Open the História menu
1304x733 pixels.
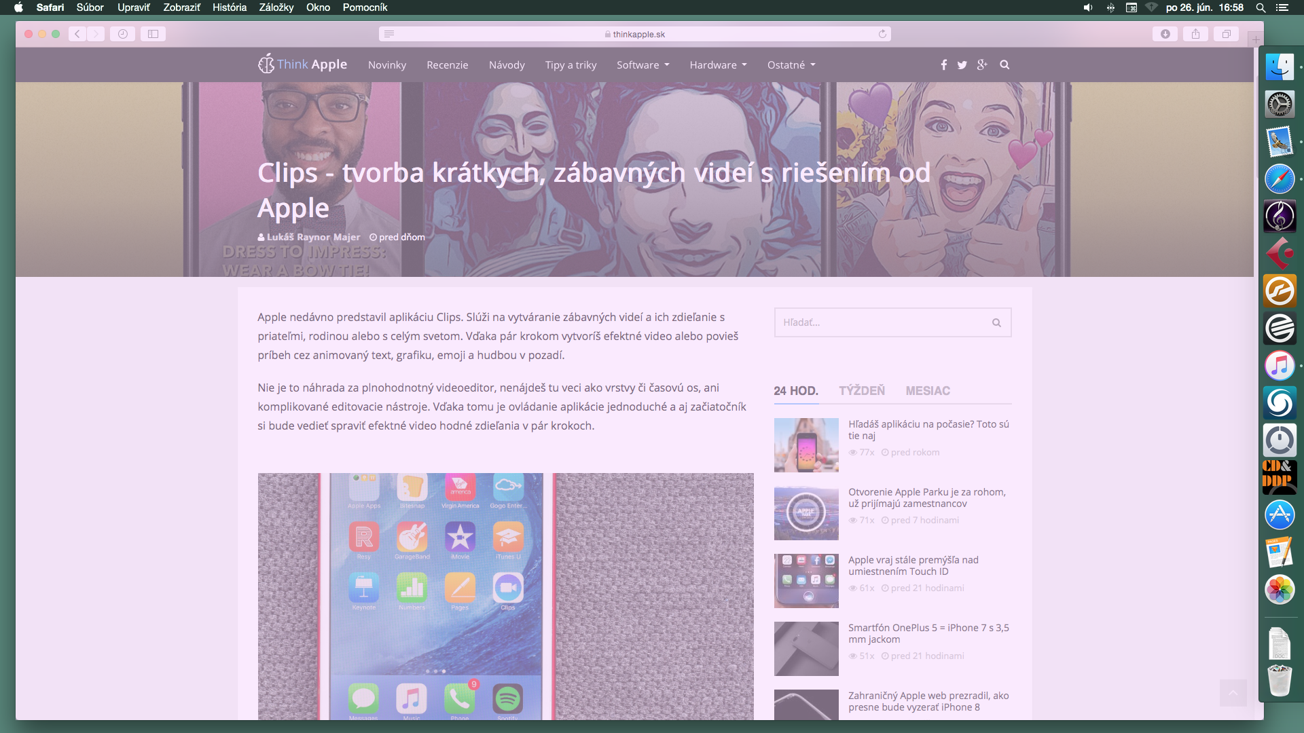click(x=230, y=7)
